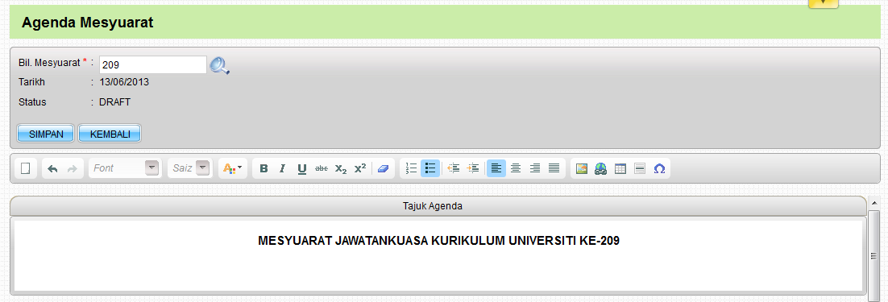Click the scrollbar up arrow
888x302 pixels.
(x=873, y=202)
